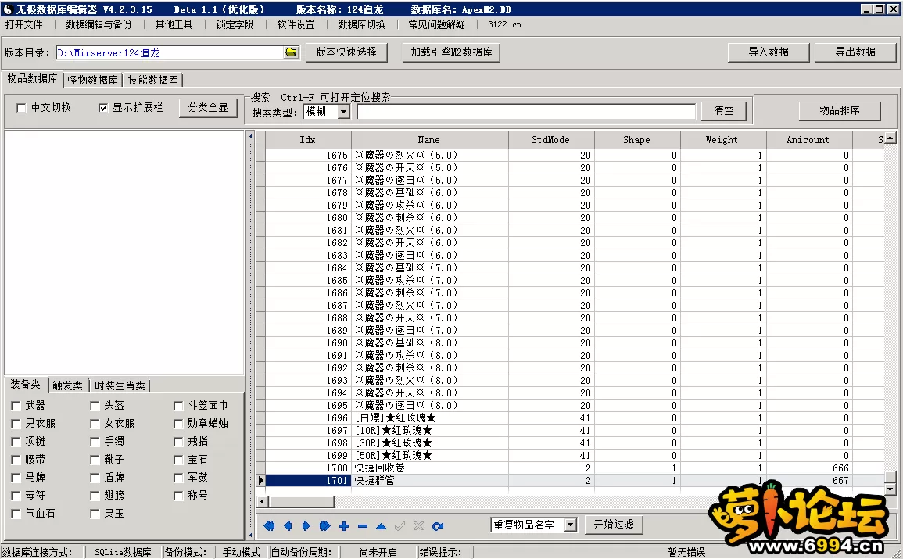Image resolution: width=903 pixels, height=559 pixels.
Task: Go to previous record arrow
Action: tap(288, 525)
